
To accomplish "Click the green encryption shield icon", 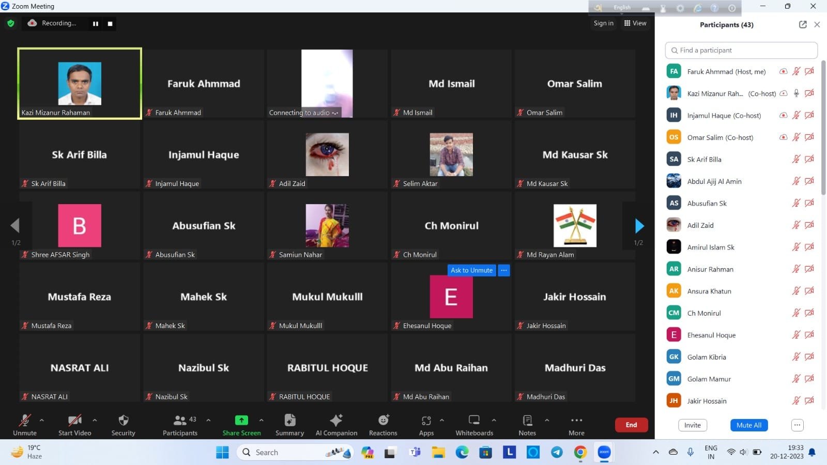I will pyautogui.click(x=11, y=23).
